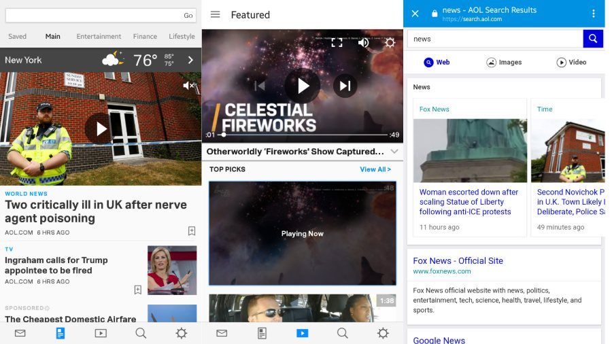The height and width of the screenshot is (344, 612).
Task: Switch to the Finance tab
Action: pyautogui.click(x=145, y=36)
